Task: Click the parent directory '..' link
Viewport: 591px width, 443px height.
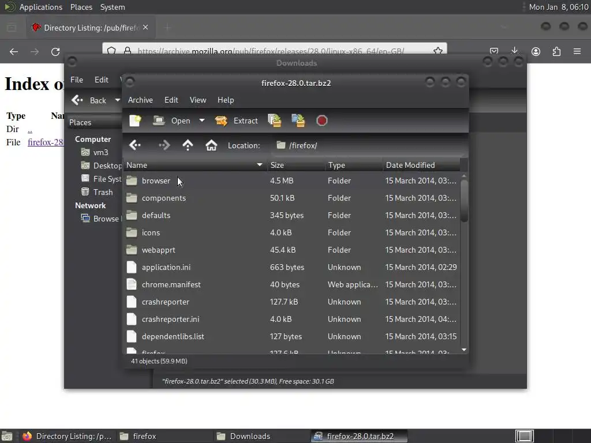Action: (30, 129)
